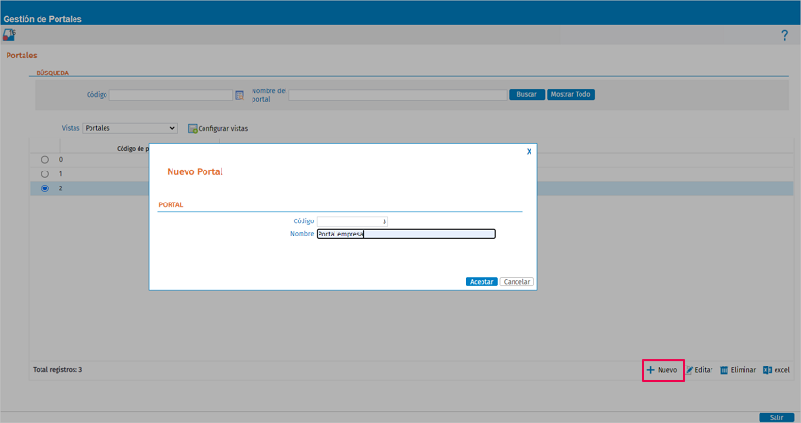The width and height of the screenshot is (801, 423).
Task: Click the Nuevo Portal dialog title
Action: click(x=195, y=171)
